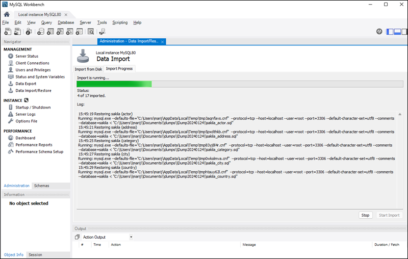Close the Local instance MySQL80 connection tab
The height and width of the screenshot is (259, 408).
point(66,15)
